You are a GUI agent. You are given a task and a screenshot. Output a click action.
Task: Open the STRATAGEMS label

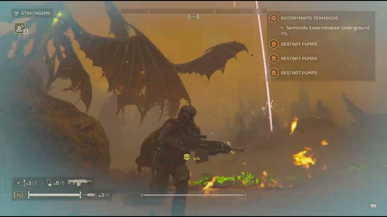(x=35, y=13)
